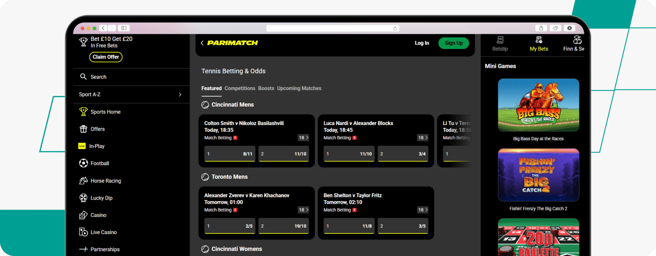The image size is (656, 256).
Task: Click the Lucky Dip icon
Action: pyautogui.click(x=83, y=198)
